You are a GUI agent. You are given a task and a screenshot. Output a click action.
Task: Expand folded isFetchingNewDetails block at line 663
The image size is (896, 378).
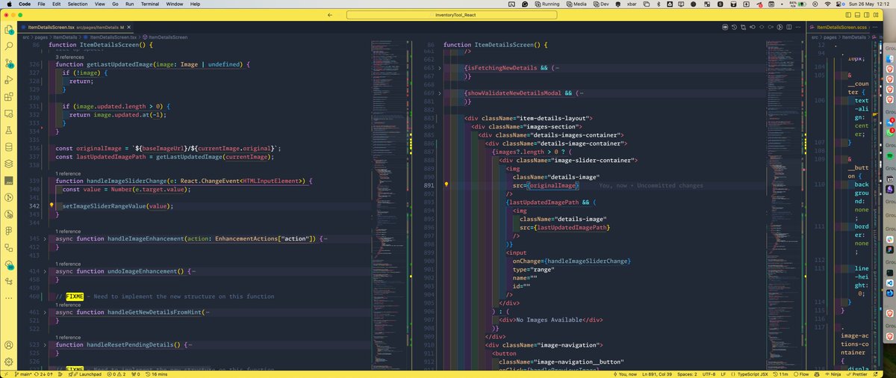(x=440, y=67)
